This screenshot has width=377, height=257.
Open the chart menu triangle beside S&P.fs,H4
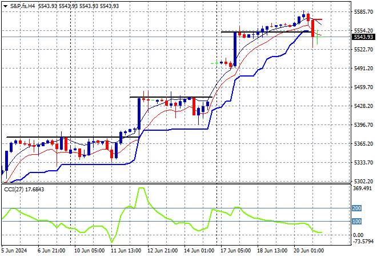[x=5, y=6]
